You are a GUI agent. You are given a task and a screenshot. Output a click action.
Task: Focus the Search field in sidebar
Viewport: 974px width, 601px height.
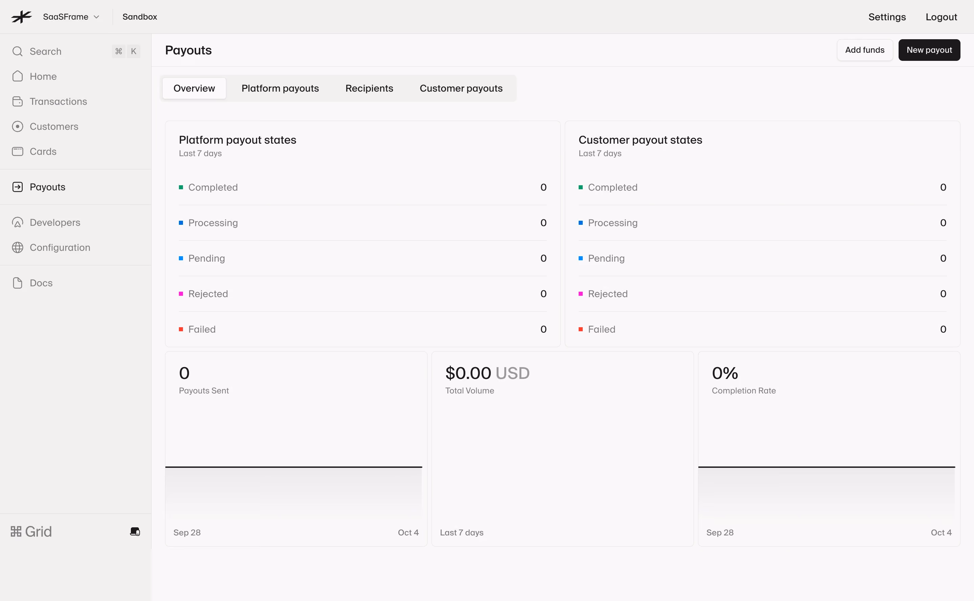click(x=75, y=51)
